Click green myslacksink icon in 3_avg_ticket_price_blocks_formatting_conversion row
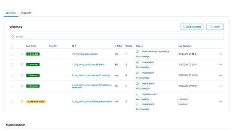Image resolution: width=233 pixels, height=131 pixels. pos(137,84)
